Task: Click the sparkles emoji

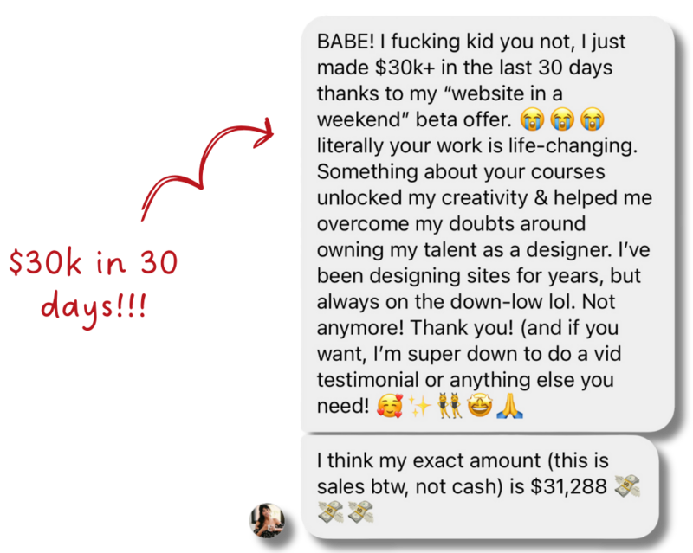Action: pos(419,406)
